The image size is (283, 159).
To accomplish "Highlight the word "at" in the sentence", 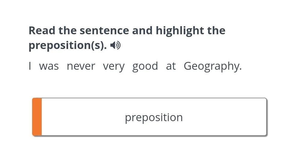I will 171,66.
